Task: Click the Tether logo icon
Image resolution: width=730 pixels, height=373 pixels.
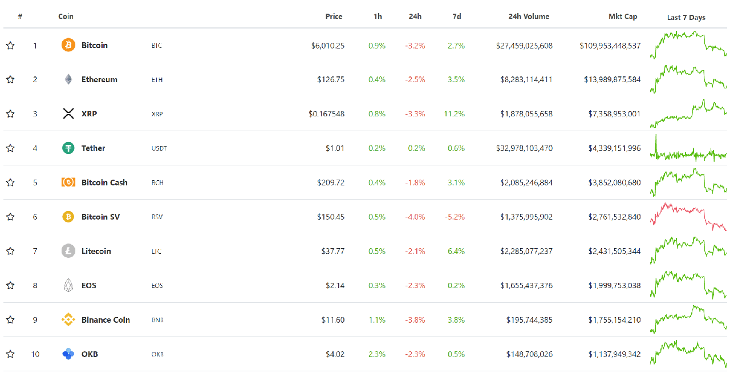Action: click(x=68, y=148)
